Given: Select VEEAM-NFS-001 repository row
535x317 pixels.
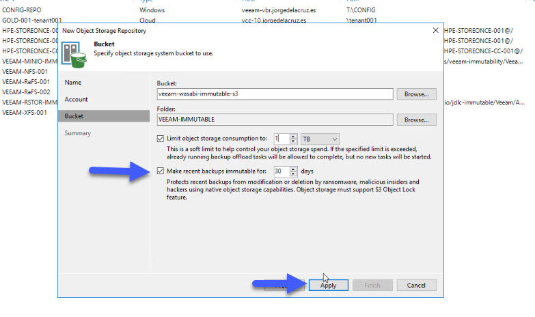Looking at the screenshot, I should [25, 72].
